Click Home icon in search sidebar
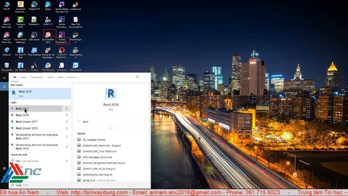The height and width of the screenshot is (196, 348). click(x=4, y=87)
